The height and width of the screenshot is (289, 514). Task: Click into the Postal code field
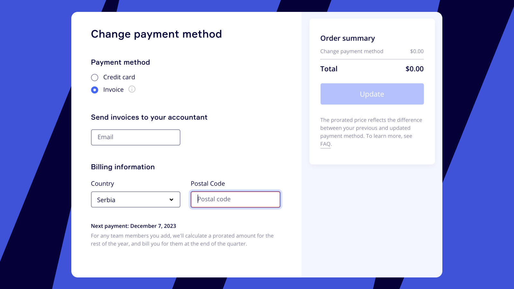[x=235, y=199]
